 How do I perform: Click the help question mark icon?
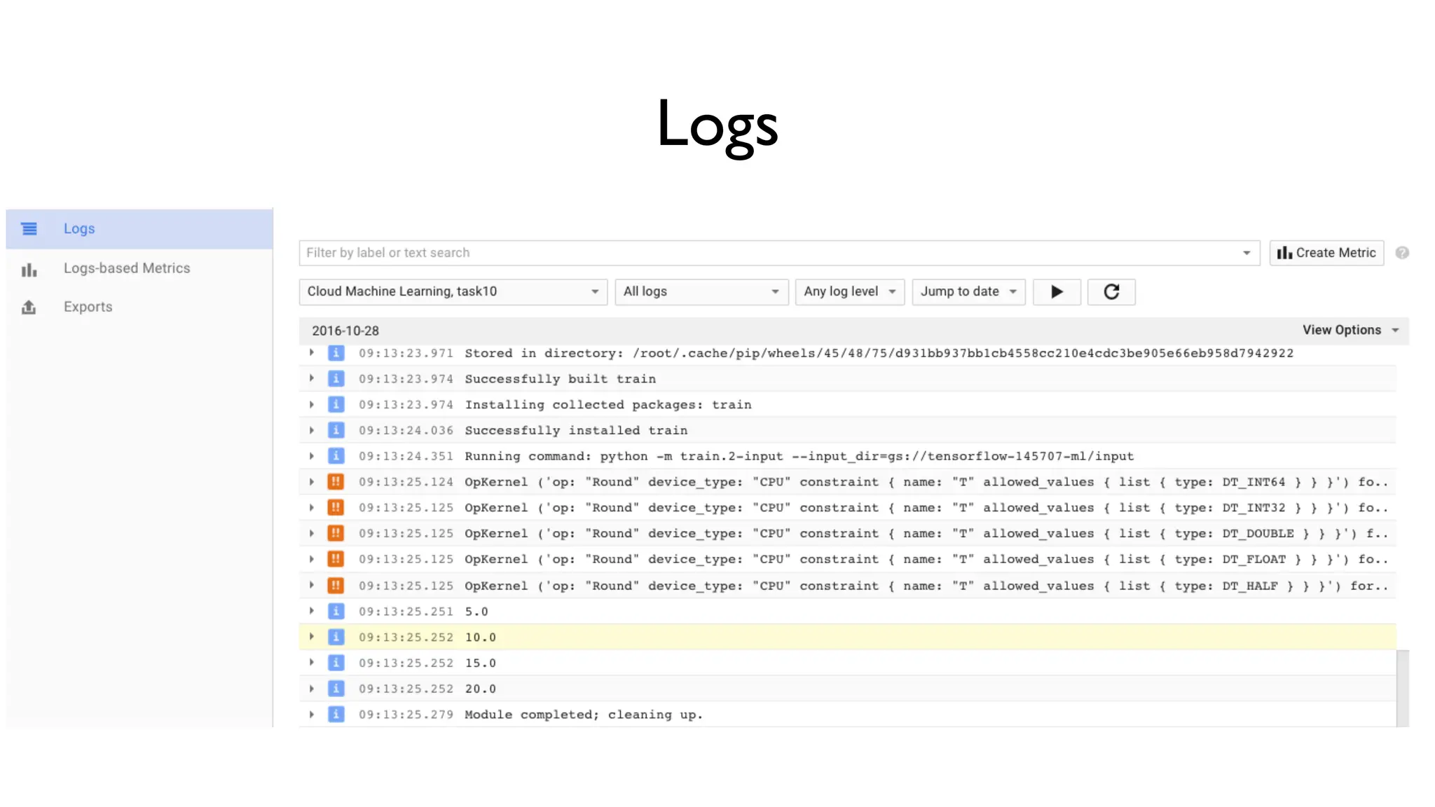1402,254
